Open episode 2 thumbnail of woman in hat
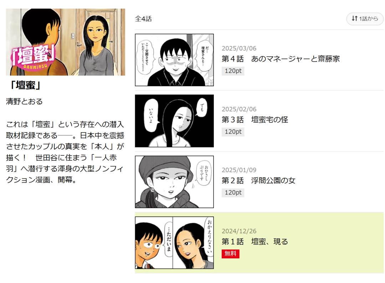Screen dimensions: 385x283 (174, 182)
